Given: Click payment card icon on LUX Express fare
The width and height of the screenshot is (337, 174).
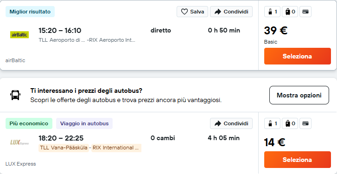Looking at the screenshot, I should [305, 123].
